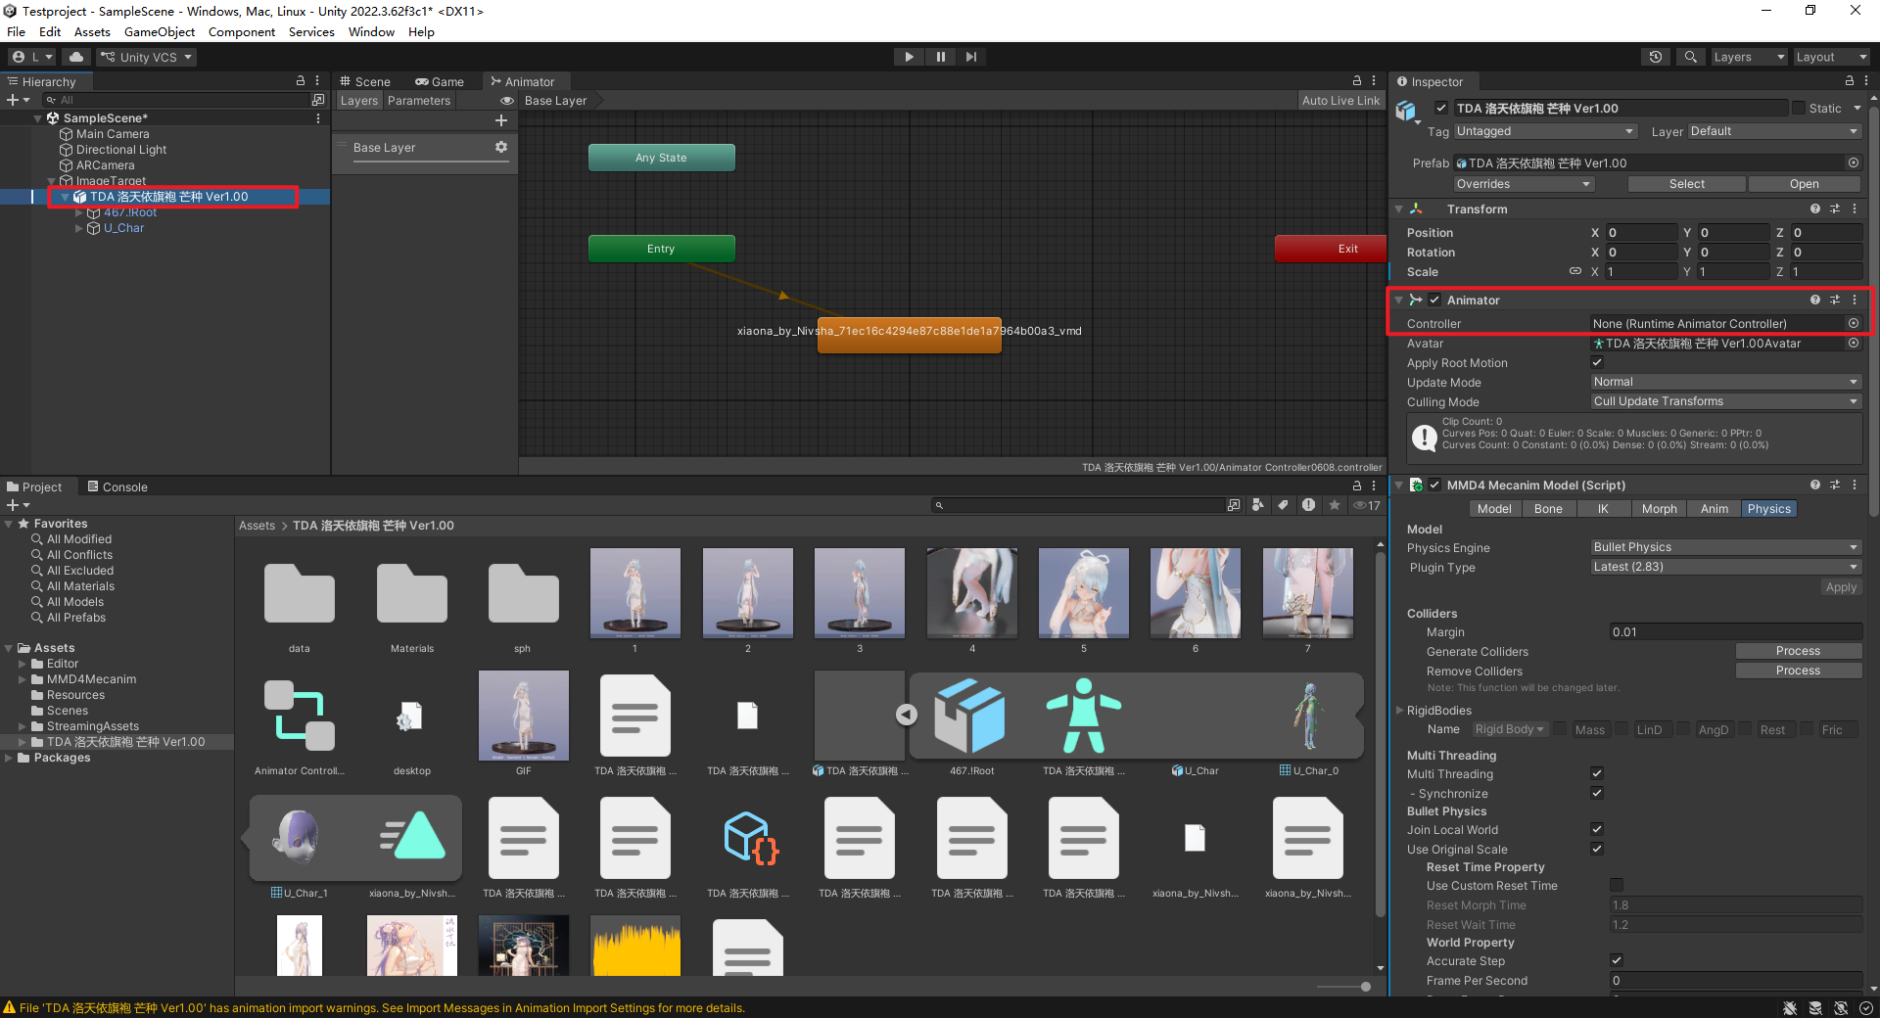The width and height of the screenshot is (1880, 1018).
Task: Open the Tag dropdown
Action: click(x=1545, y=131)
